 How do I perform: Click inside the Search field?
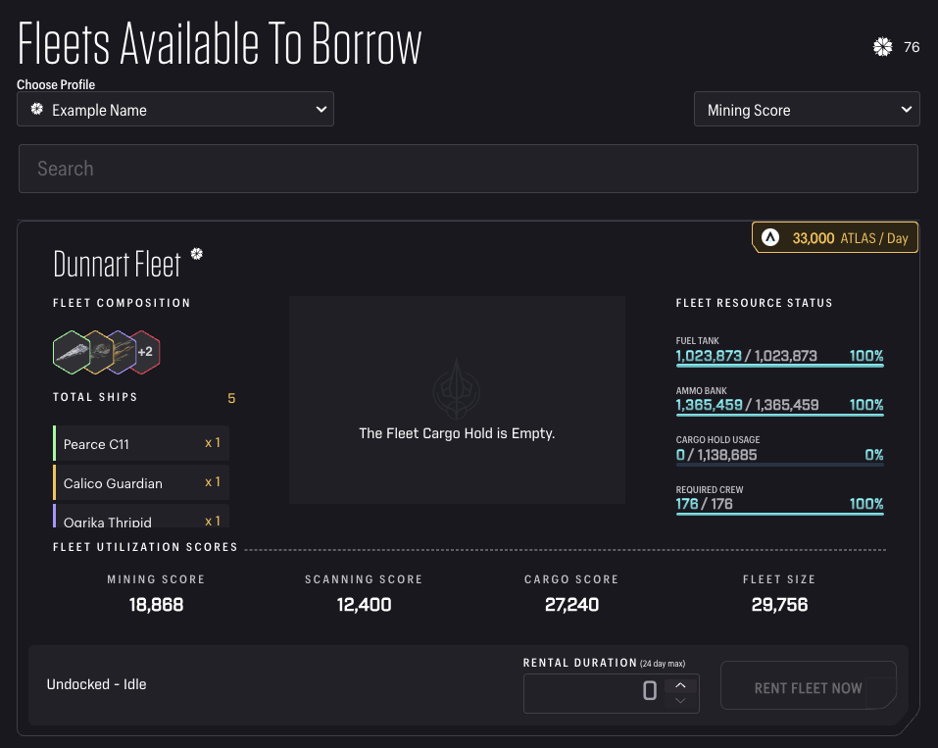(x=469, y=168)
